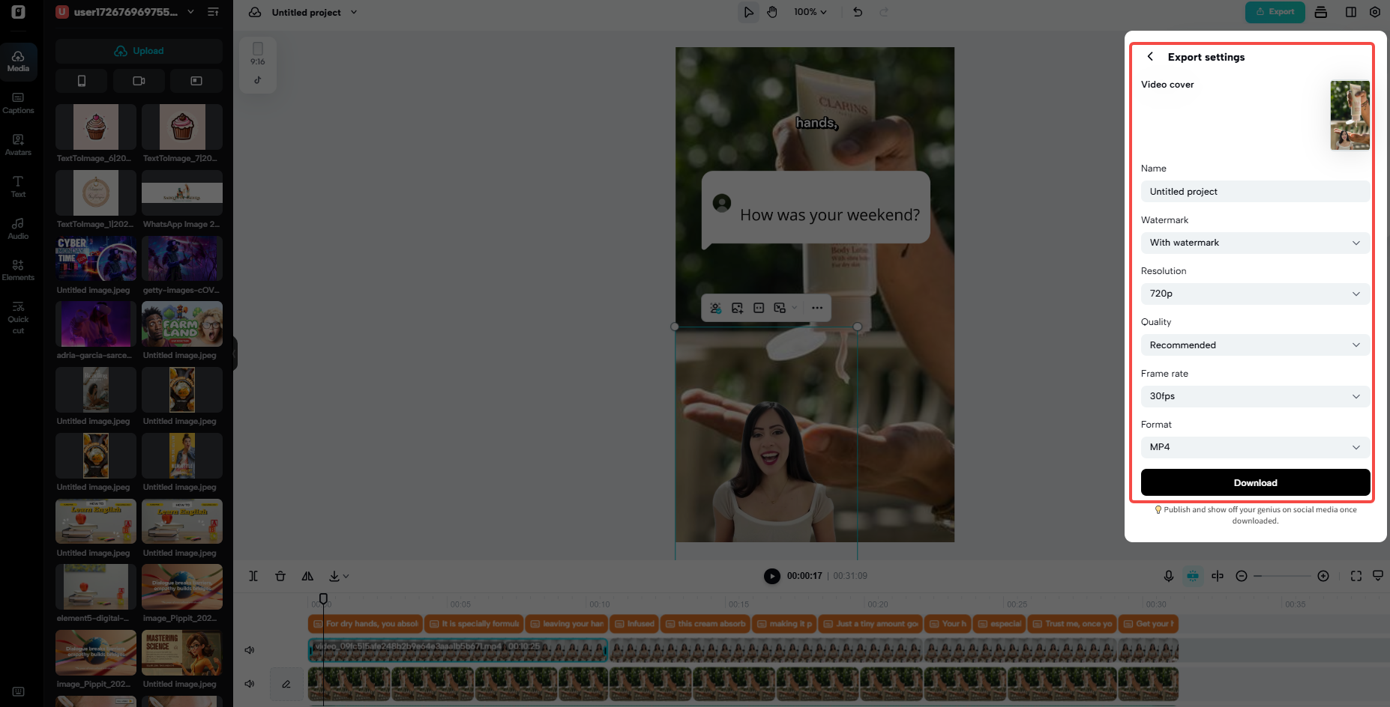
Task: Click the Upload button
Action: click(x=139, y=50)
